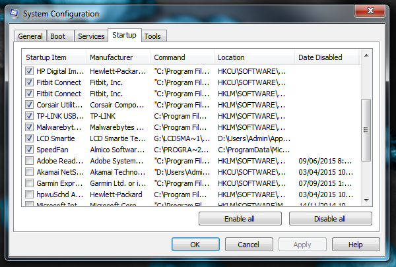The image size is (396, 267).
Task: Enable the Adobe Reader startup checkbox
Action: click(29, 161)
